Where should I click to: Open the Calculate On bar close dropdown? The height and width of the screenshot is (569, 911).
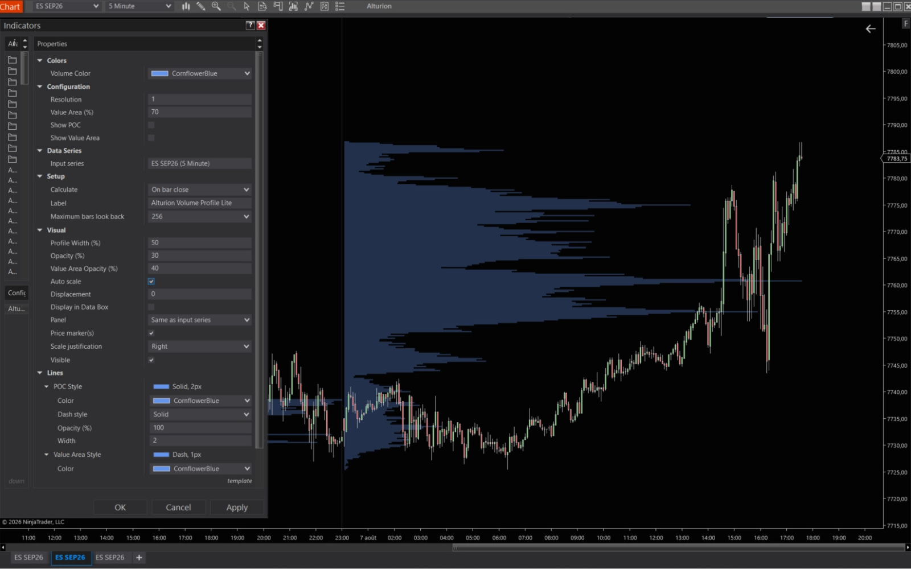pos(200,189)
